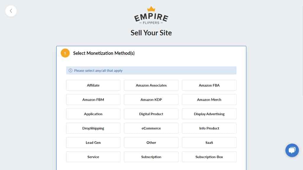Select Lead Gen
Viewport: 303px width, 170px height.
[93, 142]
